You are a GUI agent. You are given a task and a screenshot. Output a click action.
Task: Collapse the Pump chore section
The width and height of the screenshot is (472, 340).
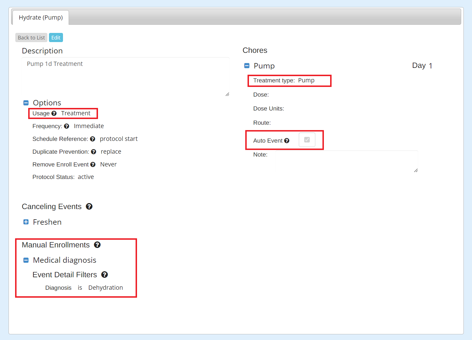[247, 66]
